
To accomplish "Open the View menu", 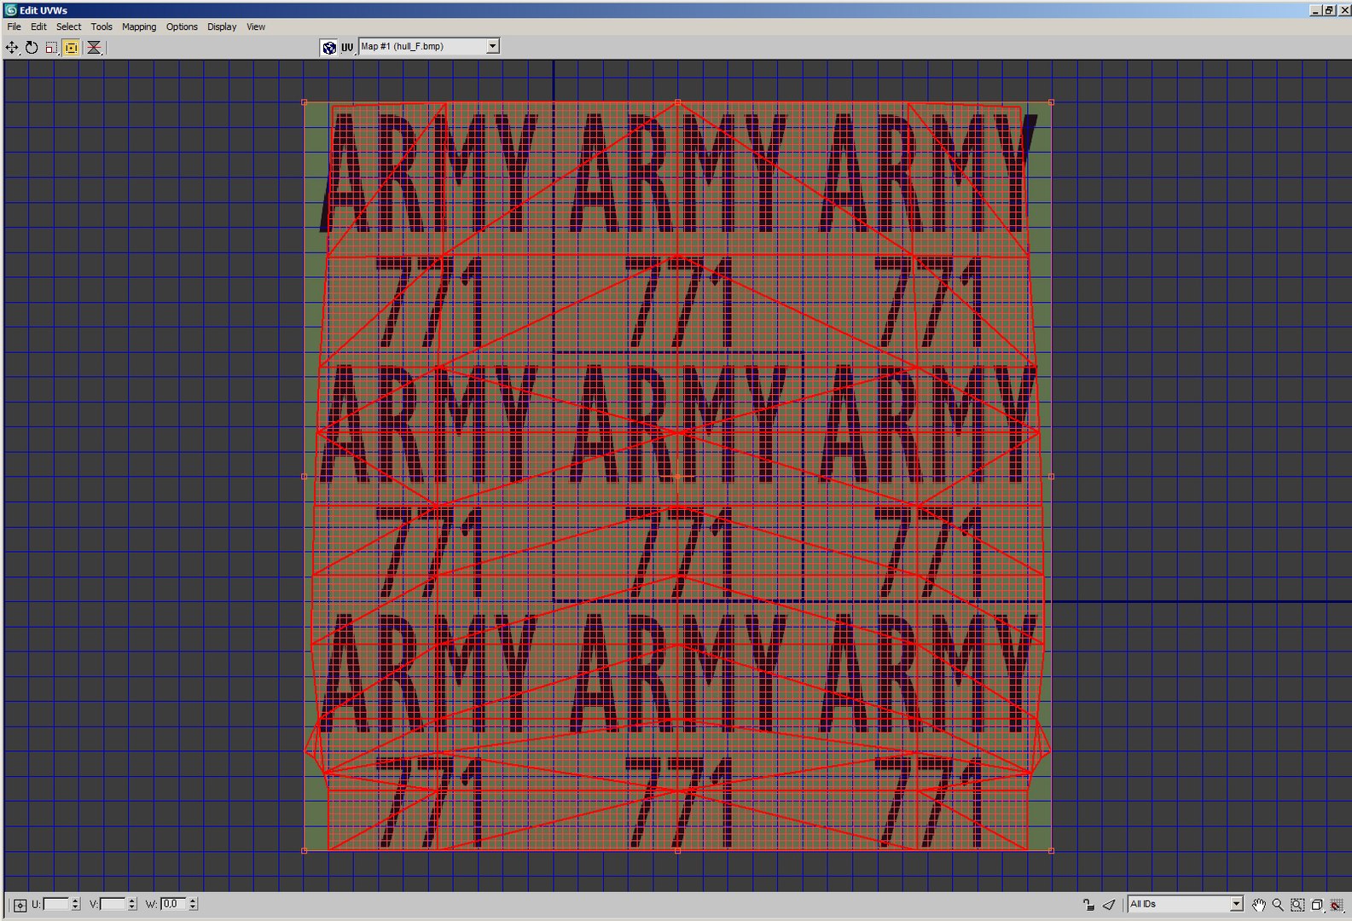I will coord(256,26).
